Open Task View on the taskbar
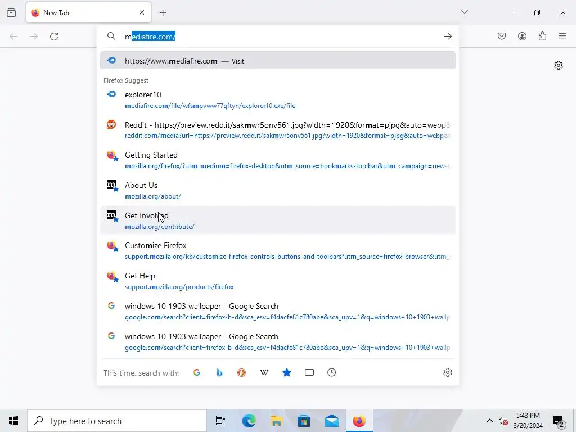This screenshot has height=432, width=576. [x=220, y=421]
